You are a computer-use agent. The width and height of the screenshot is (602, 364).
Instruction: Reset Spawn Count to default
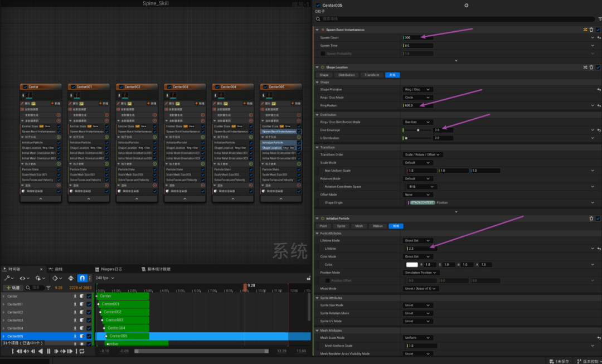[x=599, y=38]
